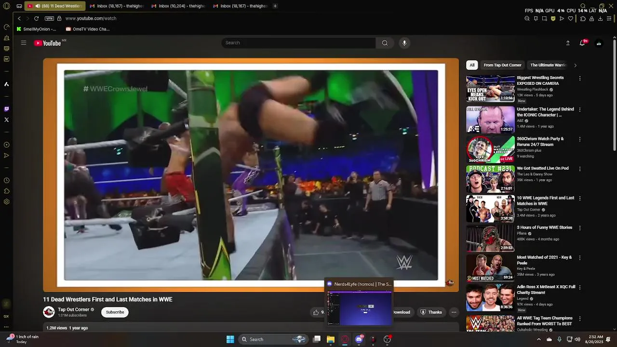
Task: Open the Tap Out Corner channel name
Action: (x=73, y=309)
